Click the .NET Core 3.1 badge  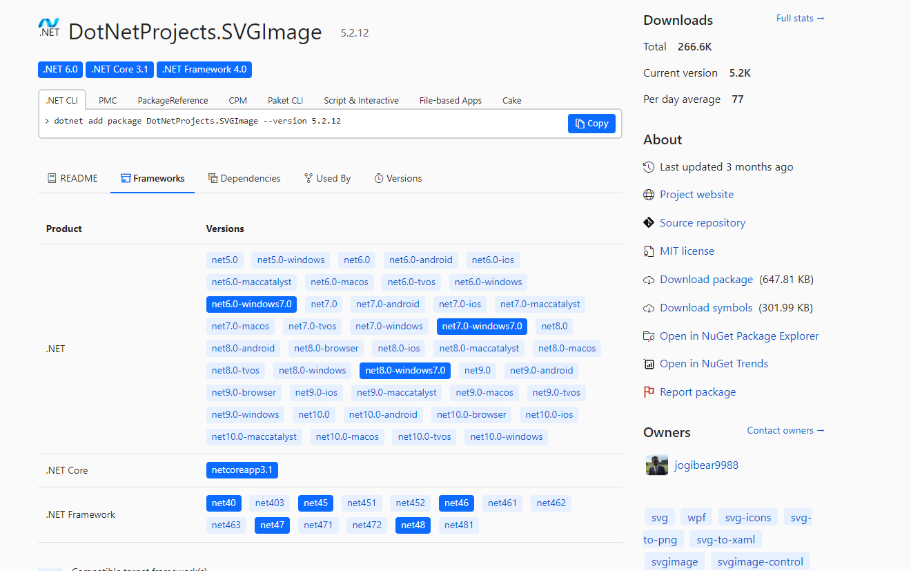(119, 70)
